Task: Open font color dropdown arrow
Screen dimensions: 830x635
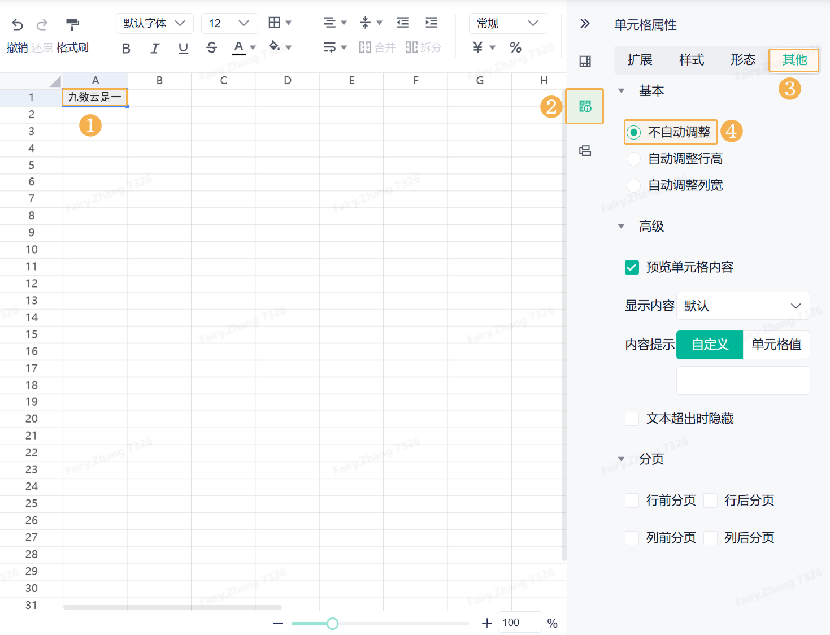Action: [x=253, y=47]
